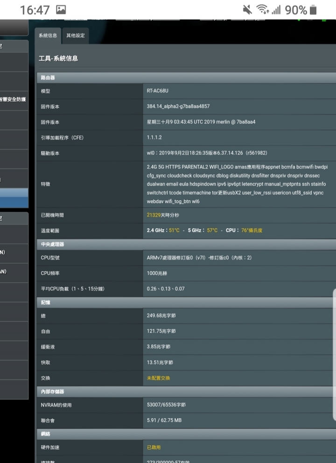336x463 pixels.
Task: Select the CPU load values 0.26、0.13、0.07
Action: [x=166, y=289]
